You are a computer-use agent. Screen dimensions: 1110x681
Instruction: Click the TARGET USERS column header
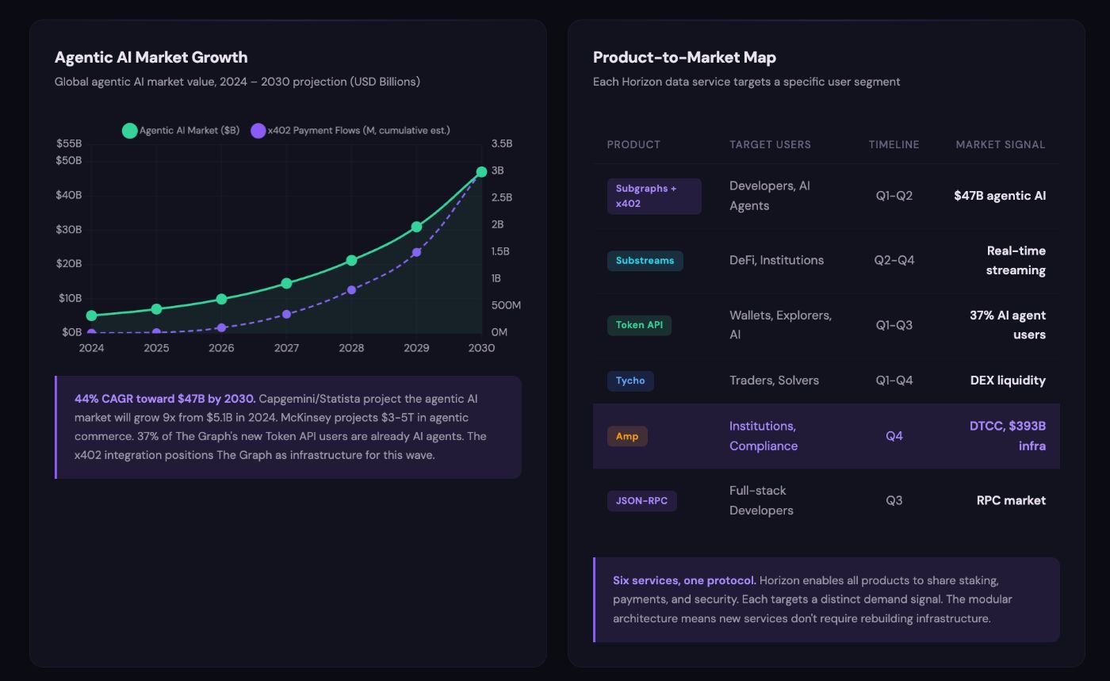click(770, 144)
